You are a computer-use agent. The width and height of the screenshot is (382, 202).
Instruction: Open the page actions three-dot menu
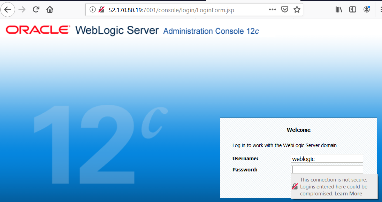click(x=272, y=10)
